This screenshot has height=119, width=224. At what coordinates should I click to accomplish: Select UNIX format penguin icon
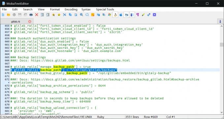tap(115, 15)
